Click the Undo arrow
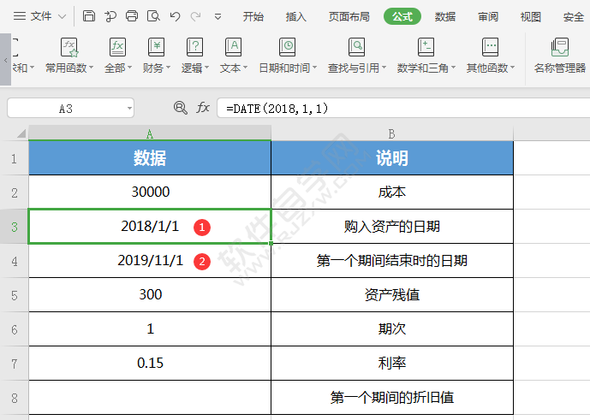The image size is (590, 420). coord(175,16)
